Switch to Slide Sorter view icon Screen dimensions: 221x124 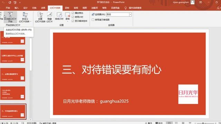176,123
